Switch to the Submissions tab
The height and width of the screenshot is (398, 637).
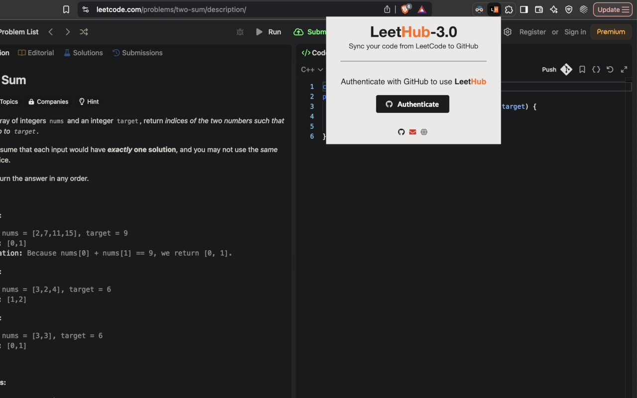pos(137,53)
